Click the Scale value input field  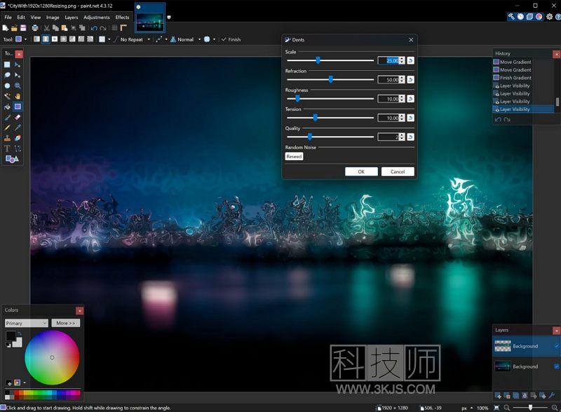pyautogui.click(x=388, y=60)
